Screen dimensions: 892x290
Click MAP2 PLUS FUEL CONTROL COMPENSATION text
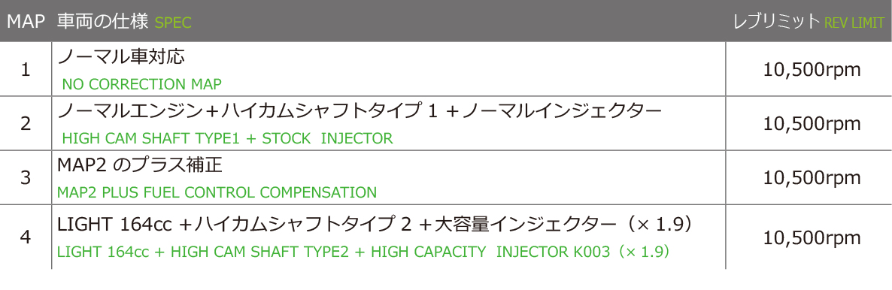pyautogui.click(x=217, y=192)
